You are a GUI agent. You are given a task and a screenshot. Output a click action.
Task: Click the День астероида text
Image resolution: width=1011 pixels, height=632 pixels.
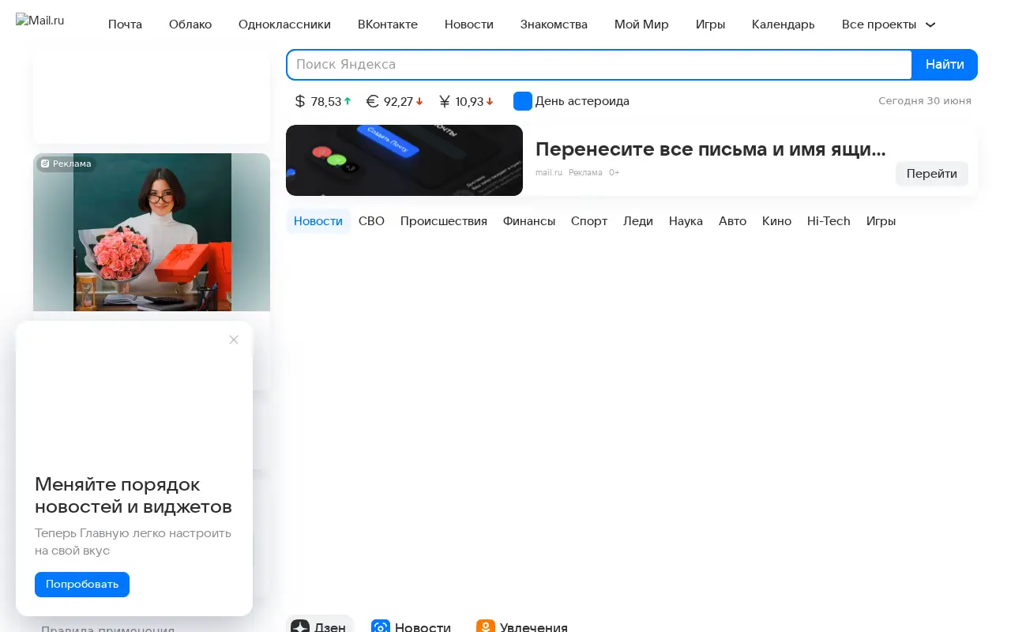coord(582,101)
